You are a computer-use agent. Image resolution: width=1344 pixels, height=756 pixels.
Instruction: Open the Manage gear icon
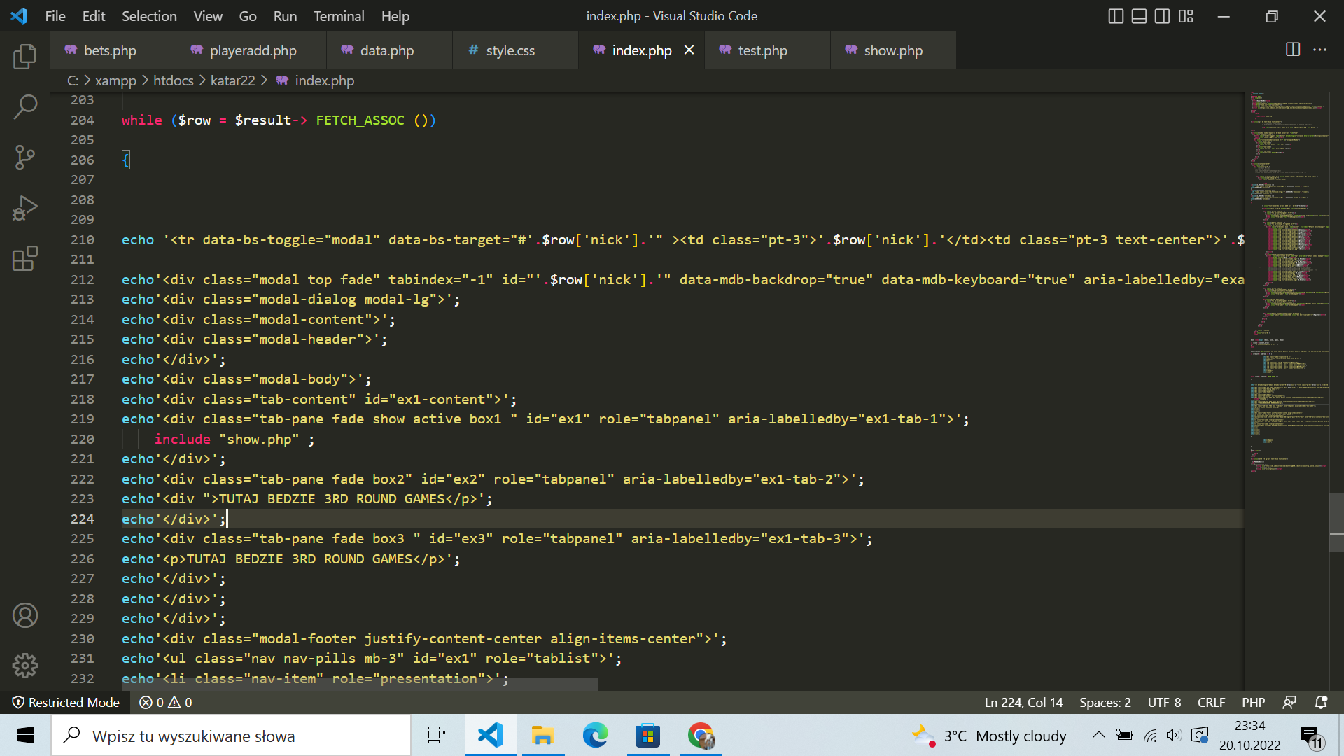tap(25, 666)
